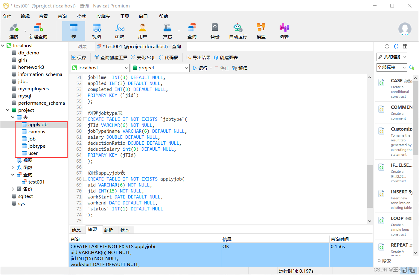
Task: Expand the 备份 backup node
Action: (x=13, y=189)
